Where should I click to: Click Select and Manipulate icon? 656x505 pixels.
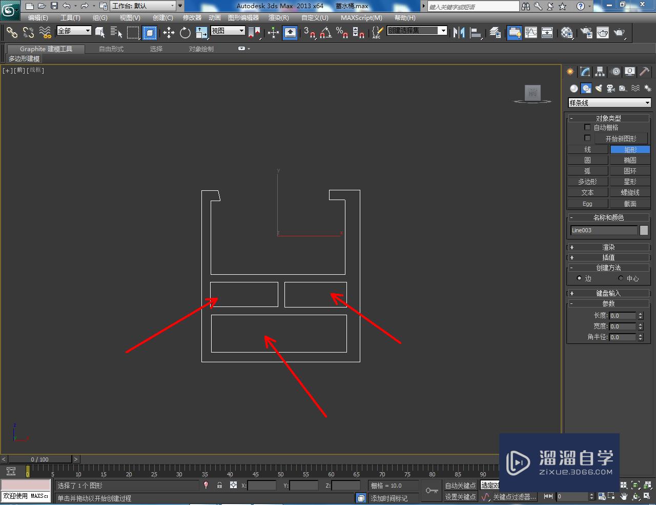[x=273, y=33]
